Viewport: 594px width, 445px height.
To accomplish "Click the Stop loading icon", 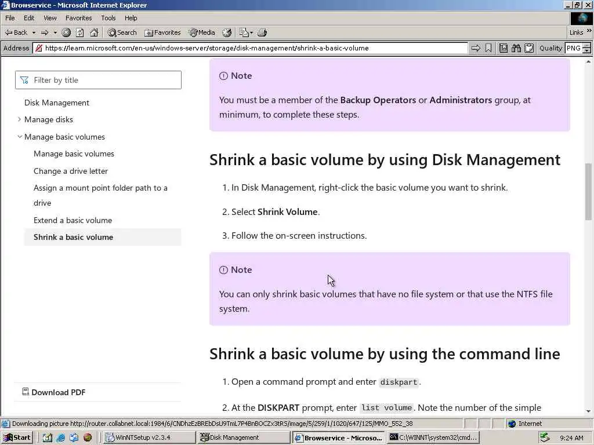I will click(66, 32).
